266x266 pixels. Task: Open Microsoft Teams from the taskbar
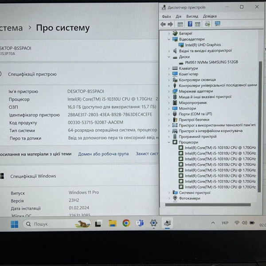pyautogui.click(x=140, y=223)
